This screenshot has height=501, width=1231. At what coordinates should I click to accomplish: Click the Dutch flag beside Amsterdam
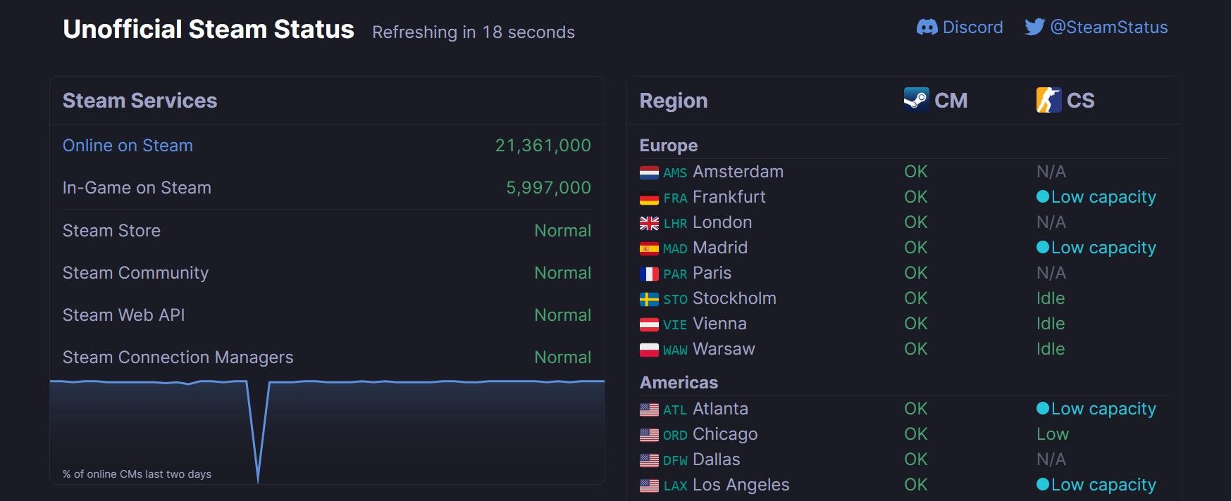coord(649,171)
